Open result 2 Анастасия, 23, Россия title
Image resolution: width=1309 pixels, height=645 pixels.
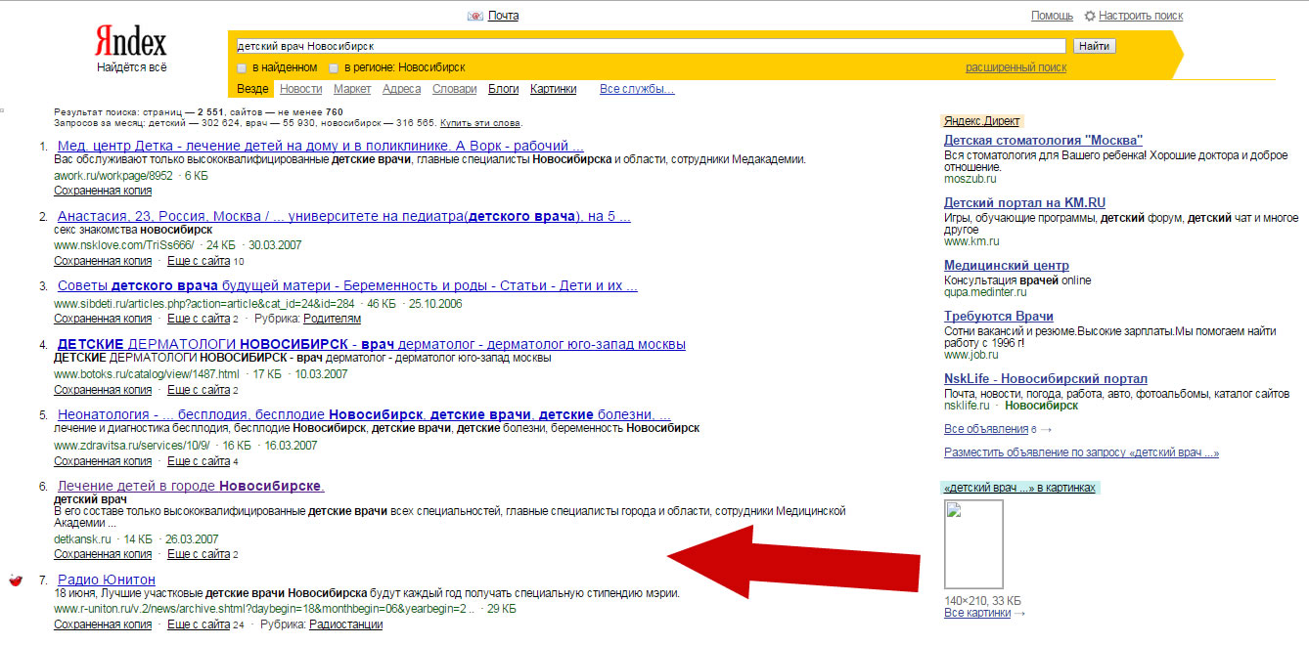(343, 216)
